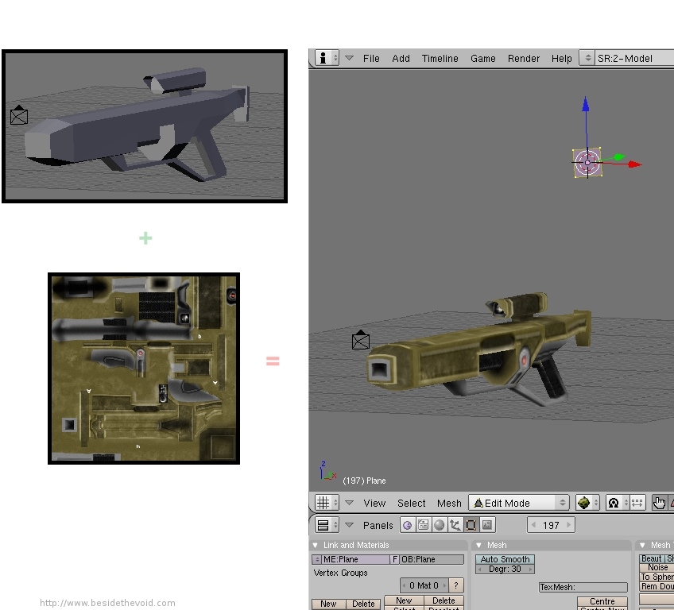
Task: Open the Mesh menu in 3D header
Action: point(449,503)
